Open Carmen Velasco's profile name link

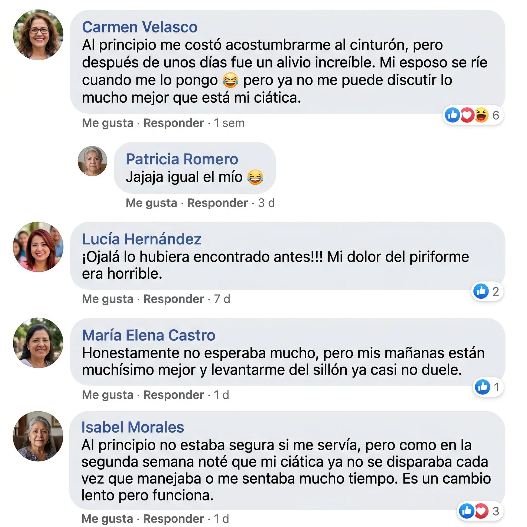[140, 27]
